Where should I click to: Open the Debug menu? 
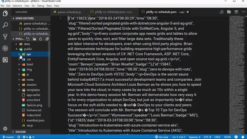(x=41, y=6)
